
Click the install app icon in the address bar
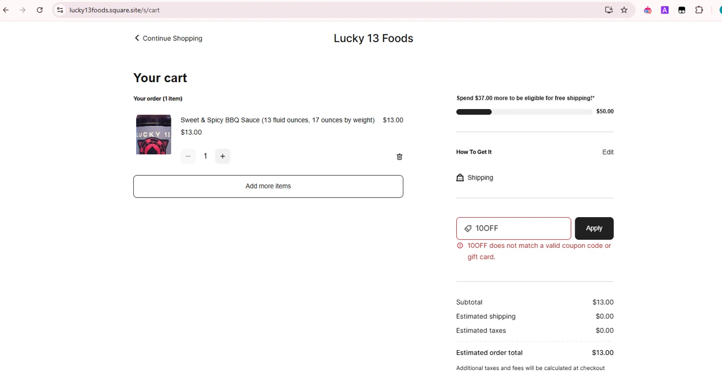[609, 10]
